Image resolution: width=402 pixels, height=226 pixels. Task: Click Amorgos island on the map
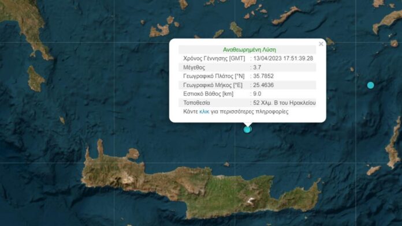pos(286,16)
